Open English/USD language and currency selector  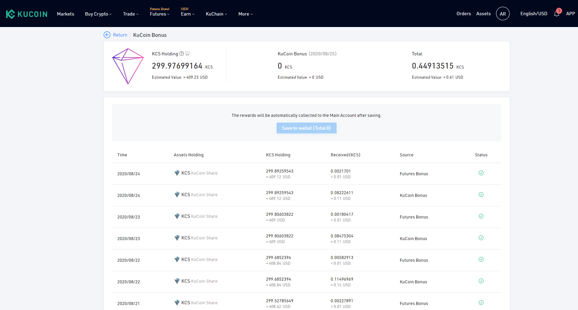point(534,14)
